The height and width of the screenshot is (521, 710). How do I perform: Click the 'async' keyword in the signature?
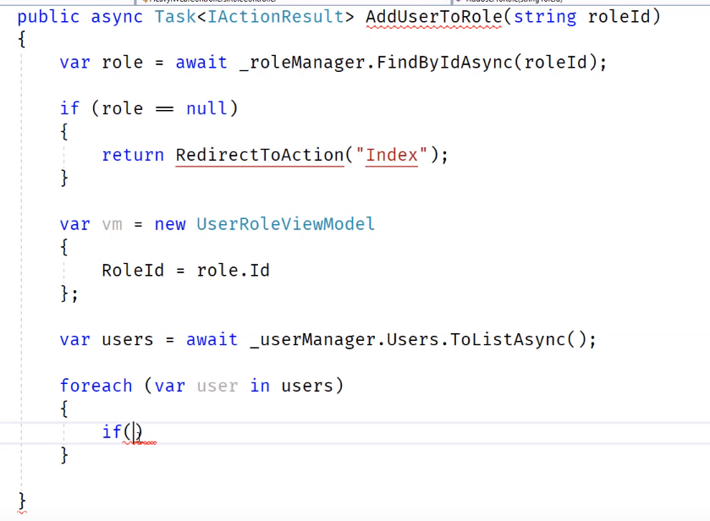click(x=117, y=17)
